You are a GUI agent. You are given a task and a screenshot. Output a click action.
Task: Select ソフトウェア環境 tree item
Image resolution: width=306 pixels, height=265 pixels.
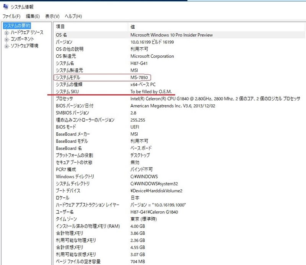pos(24,46)
